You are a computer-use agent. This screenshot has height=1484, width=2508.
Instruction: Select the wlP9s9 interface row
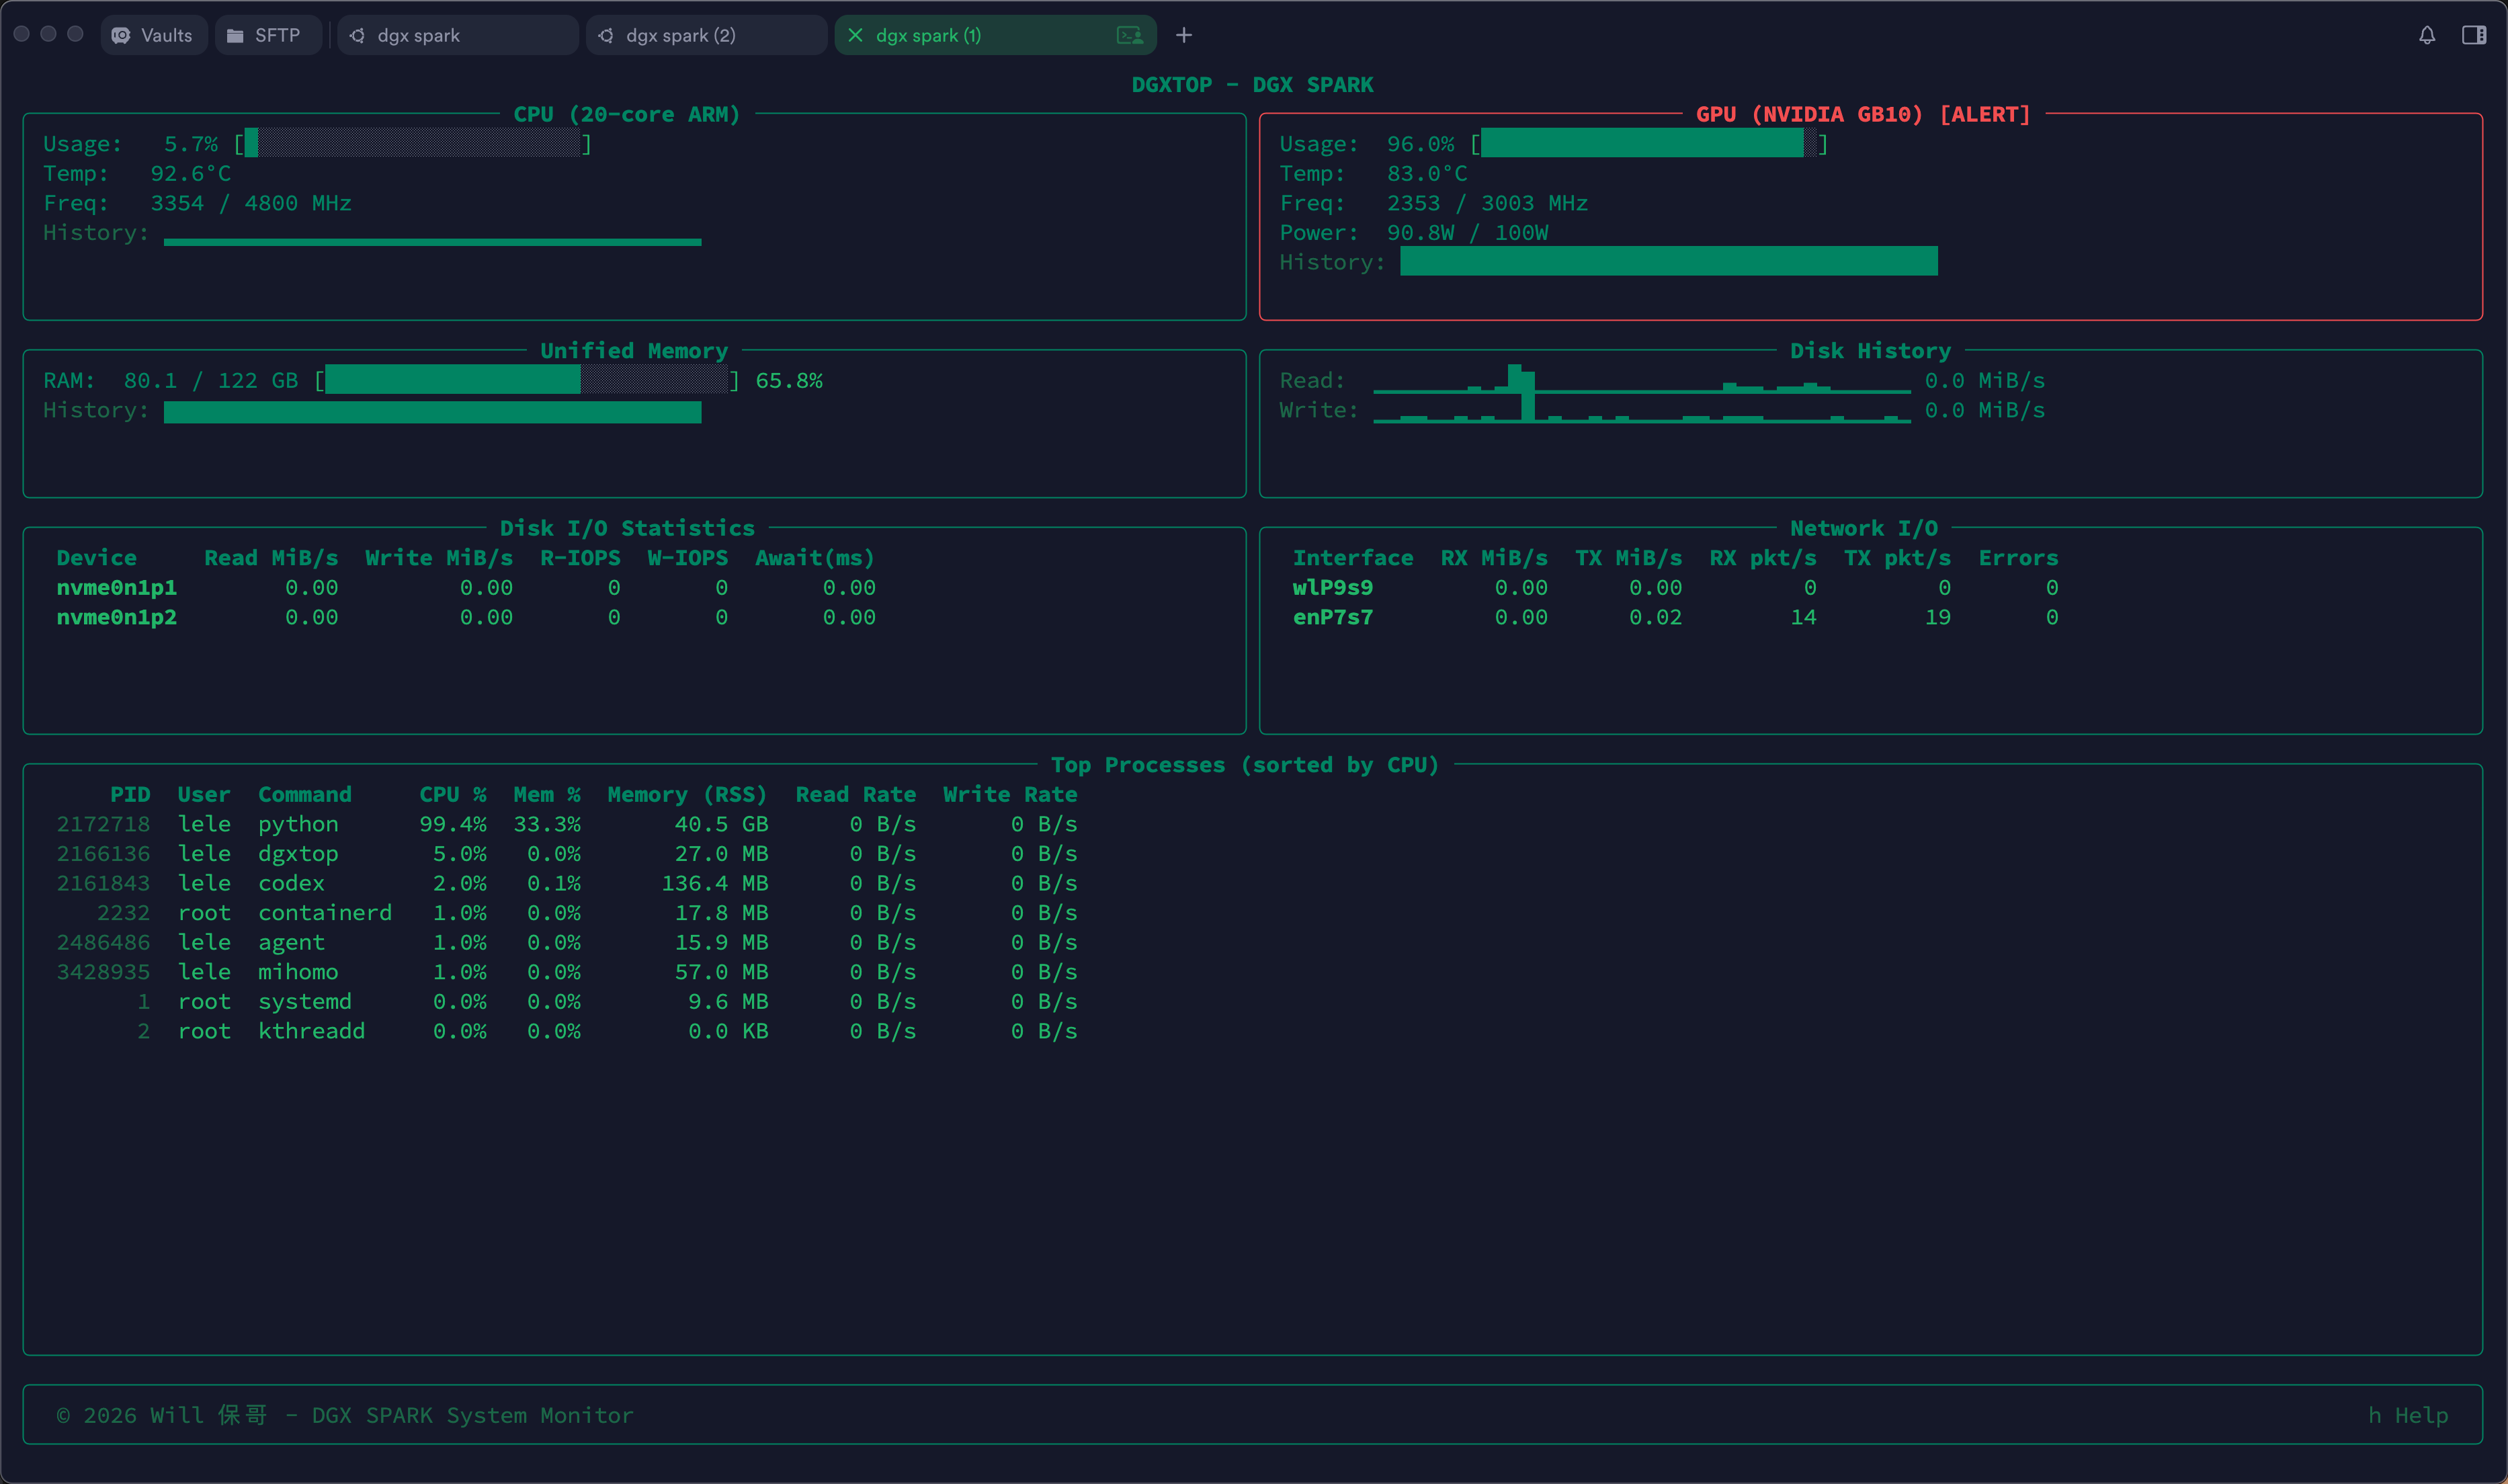(x=1675, y=587)
